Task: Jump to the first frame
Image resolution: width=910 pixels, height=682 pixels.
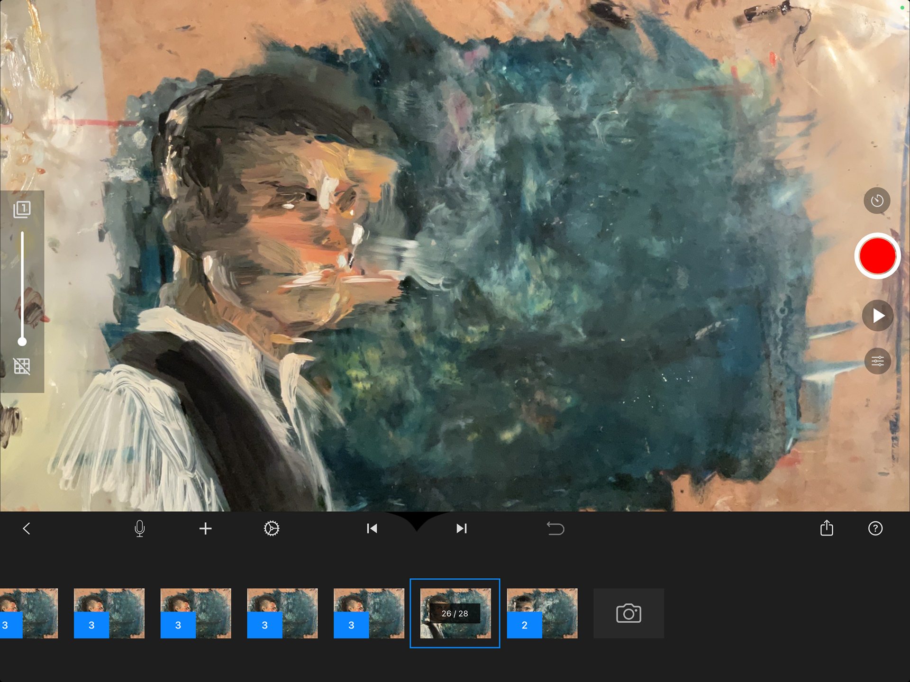Action: (372, 528)
